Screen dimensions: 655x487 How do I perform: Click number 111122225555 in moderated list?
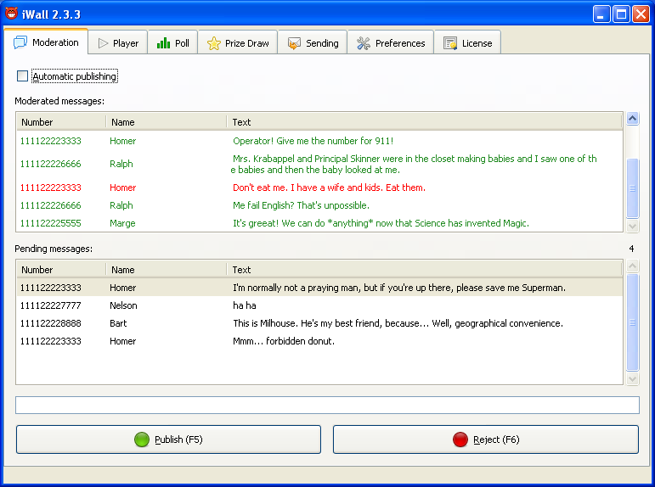(x=50, y=223)
